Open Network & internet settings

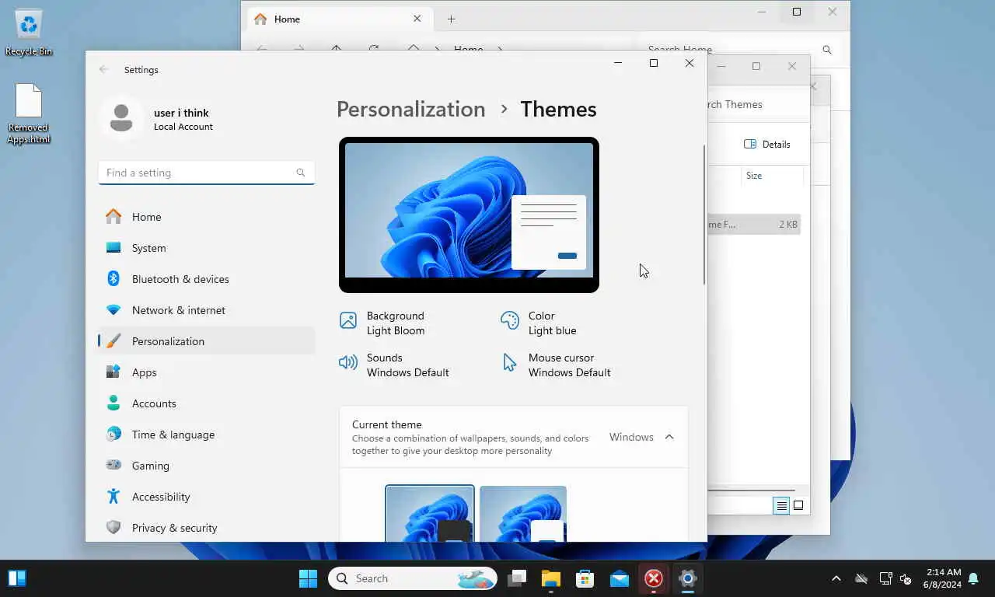[206, 310]
